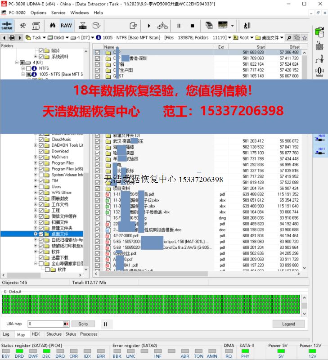Viewport: 328px width, 360px height.
Task: Open the Root breadcrumb dropdown
Action: [252, 38]
